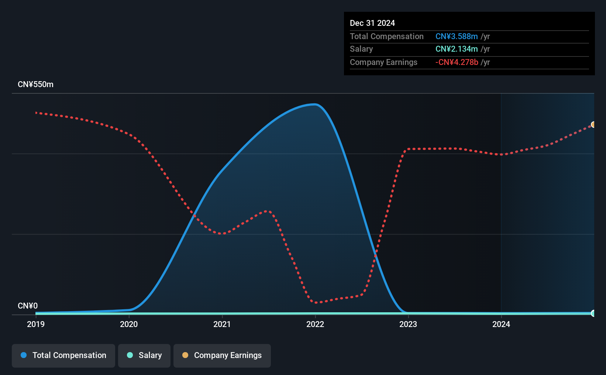Toggle the Salary legend button
The width and height of the screenshot is (606, 375).
click(x=144, y=355)
